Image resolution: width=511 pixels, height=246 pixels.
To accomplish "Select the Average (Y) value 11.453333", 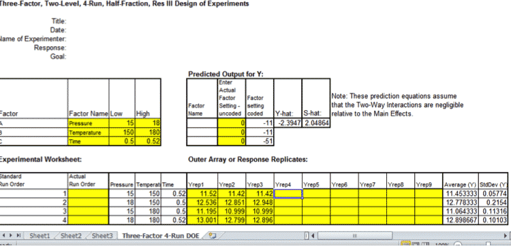I will pyautogui.click(x=461, y=194).
